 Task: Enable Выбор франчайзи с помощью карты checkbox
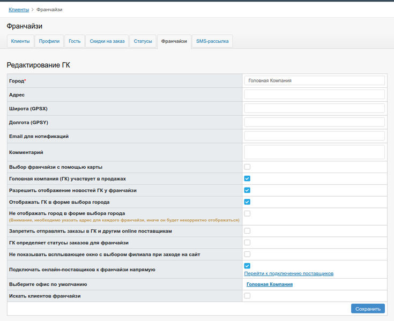247,167
